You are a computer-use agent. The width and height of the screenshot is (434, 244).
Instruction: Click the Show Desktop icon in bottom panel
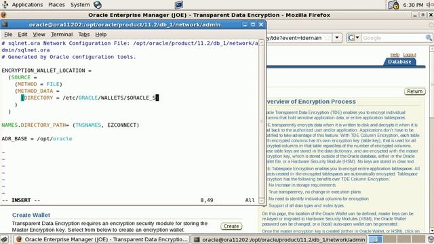coord(5,239)
